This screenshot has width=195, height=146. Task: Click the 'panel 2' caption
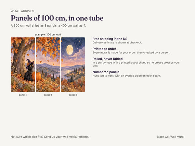pyautogui.click(x=48, y=95)
